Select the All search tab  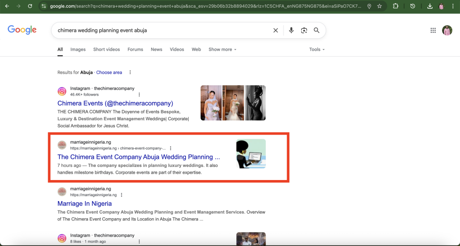[60, 49]
